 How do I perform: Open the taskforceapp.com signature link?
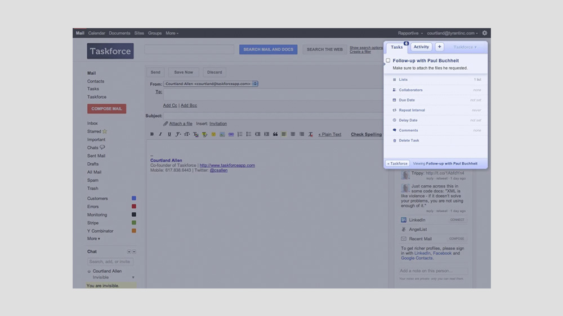pos(227,166)
